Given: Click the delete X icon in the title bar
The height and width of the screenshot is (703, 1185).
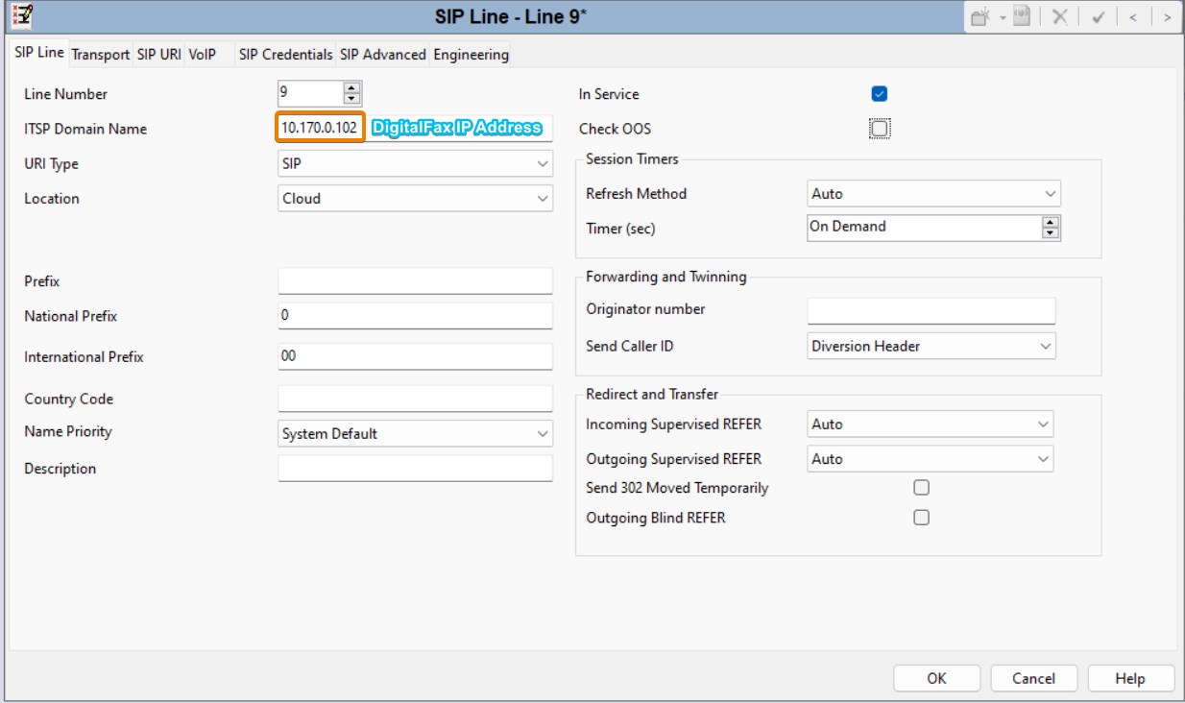Looking at the screenshot, I should (1059, 16).
